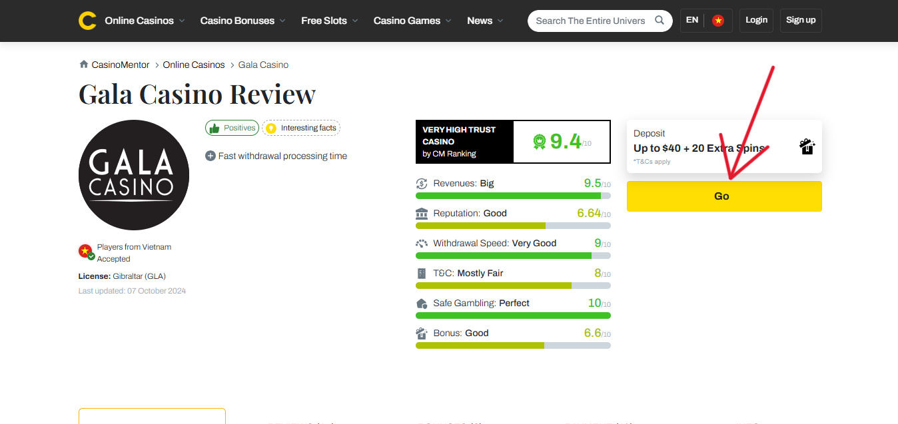
Task: Click the Bonus rating bar
Action: click(513, 345)
